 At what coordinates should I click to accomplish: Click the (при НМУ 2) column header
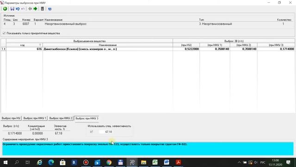click(x=244, y=45)
